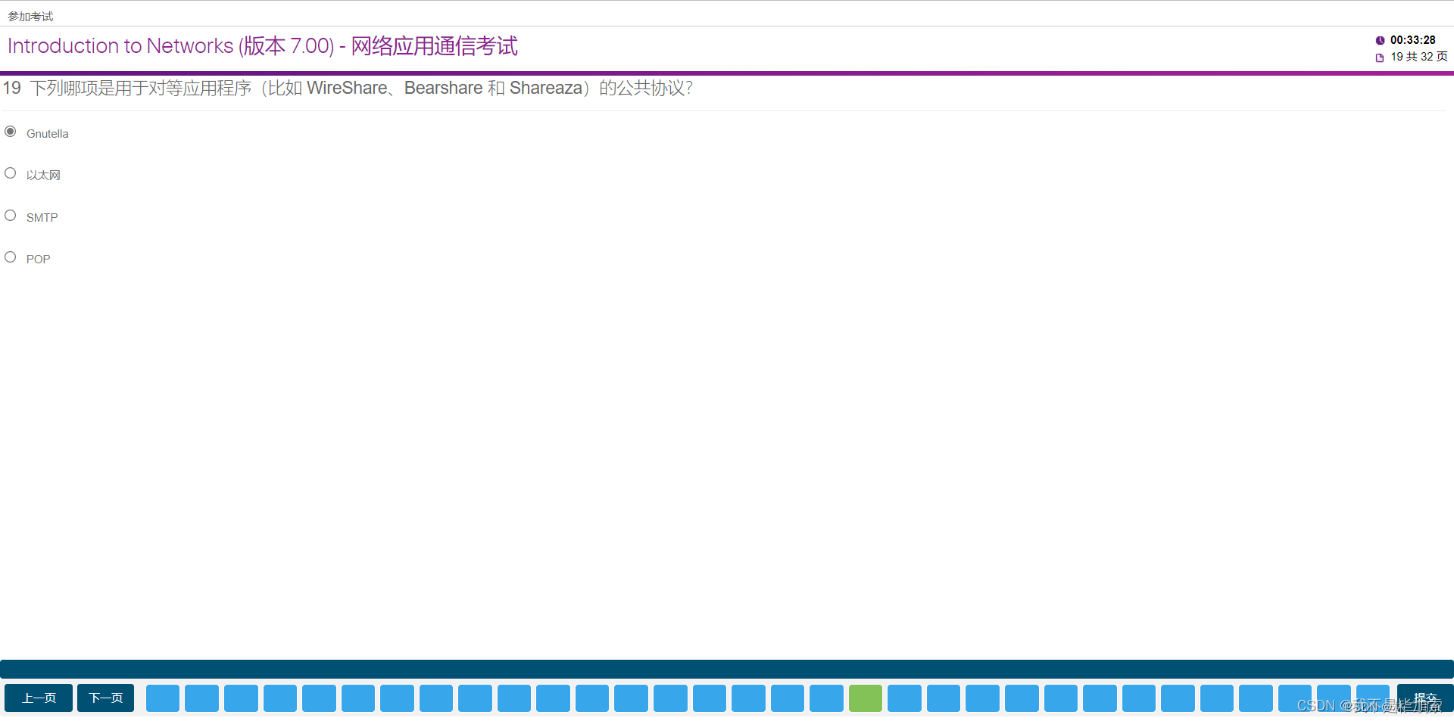Click the page icon beside 19 共 32 页
This screenshot has height=721, width=1454.
click(1380, 57)
